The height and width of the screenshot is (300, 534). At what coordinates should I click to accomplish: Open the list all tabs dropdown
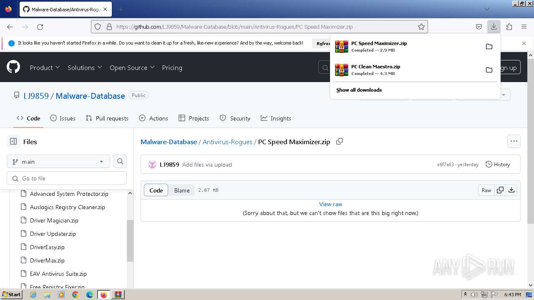tap(486, 9)
